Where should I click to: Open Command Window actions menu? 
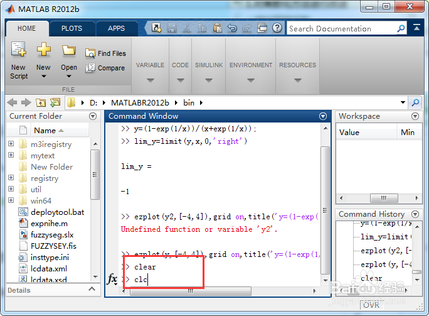click(323, 116)
